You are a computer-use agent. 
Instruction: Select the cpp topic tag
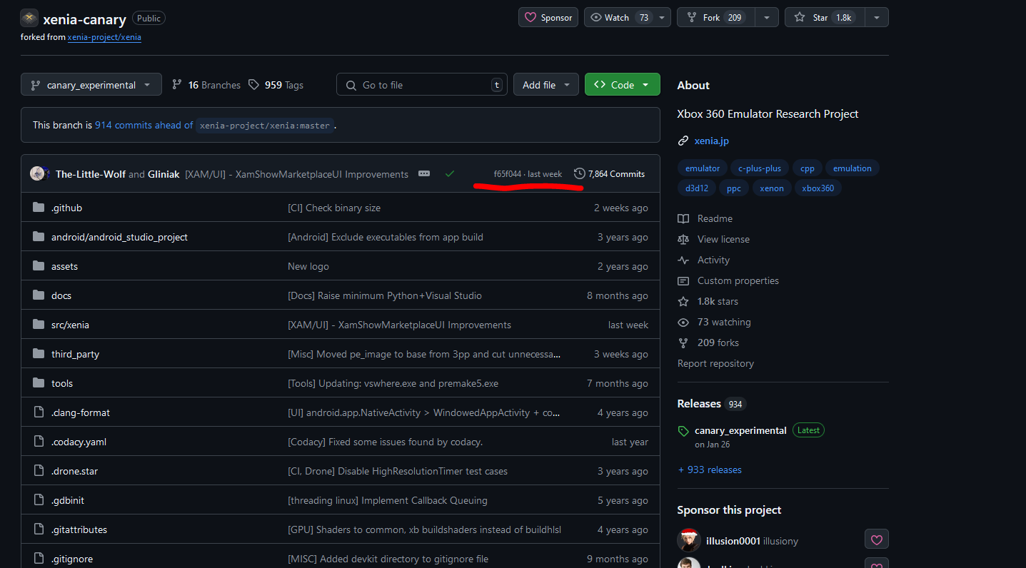click(x=808, y=168)
